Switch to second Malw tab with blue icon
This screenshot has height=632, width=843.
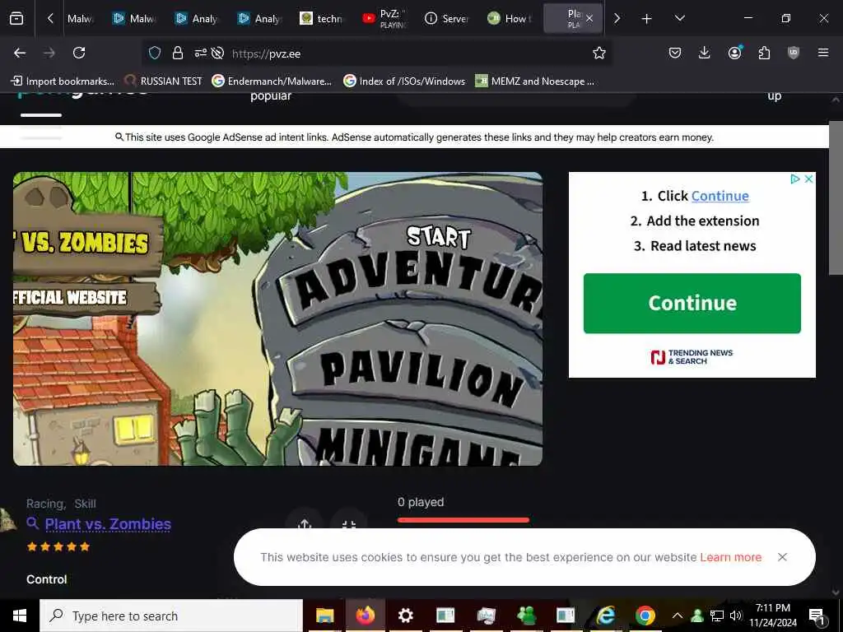(x=134, y=19)
